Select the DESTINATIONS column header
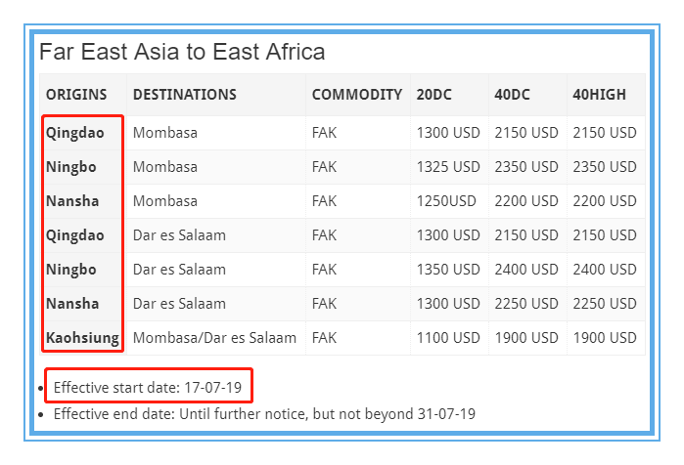Image resolution: width=684 pixels, height=465 pixels. coord(184,95)
